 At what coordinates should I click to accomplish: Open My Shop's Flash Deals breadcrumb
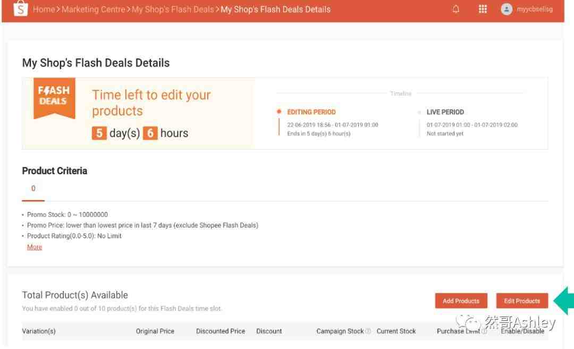point(173,10)
